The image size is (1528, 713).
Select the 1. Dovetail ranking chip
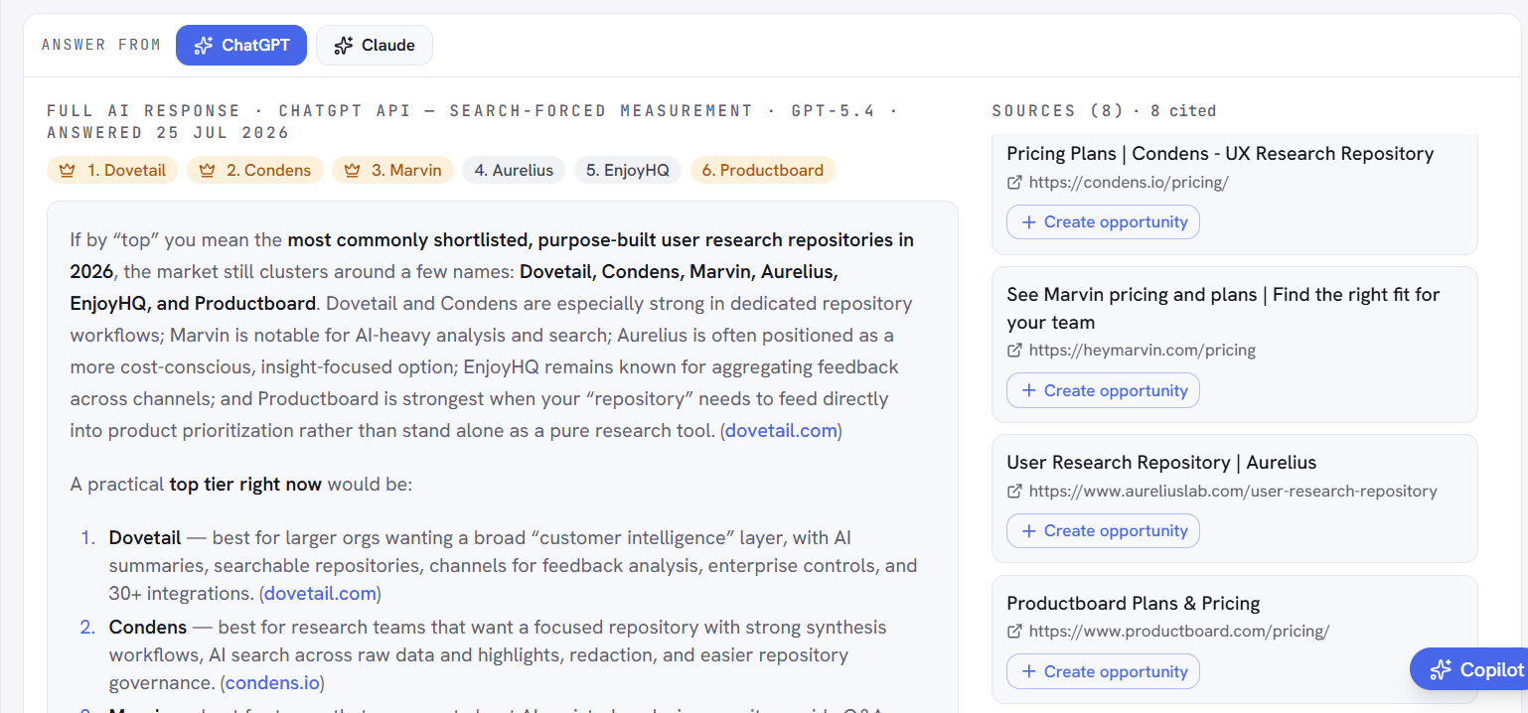coord(112,170)
